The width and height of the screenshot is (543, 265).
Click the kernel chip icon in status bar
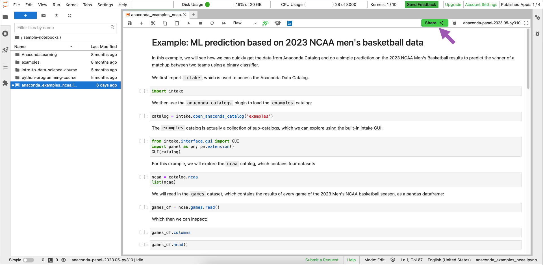coord(64,260)
